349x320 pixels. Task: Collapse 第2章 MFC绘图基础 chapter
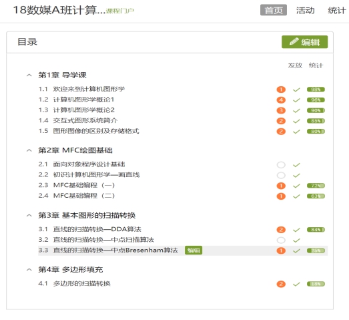(29, 150)
